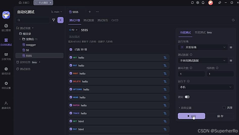The height and width of the screenshot is (135, 239).
Task: Click the flow icon on DELETE hello row
Action: pos(165,81)
